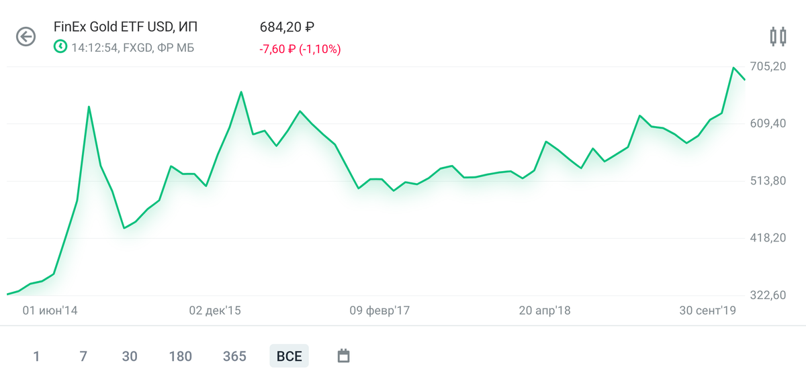Click the 02 дек'15 date axis label
Screen dimensions: 806x385
[x=215, y=311]
